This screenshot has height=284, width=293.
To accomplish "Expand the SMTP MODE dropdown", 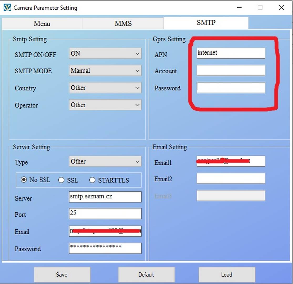I will 105,71.
